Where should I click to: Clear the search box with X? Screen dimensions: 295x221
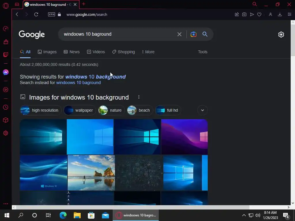[x=179, y=34]
